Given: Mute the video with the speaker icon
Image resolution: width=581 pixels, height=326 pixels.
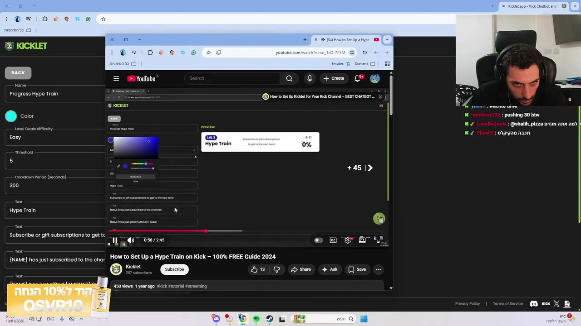Looking at the screenshot, I should (x=130, y=240).
